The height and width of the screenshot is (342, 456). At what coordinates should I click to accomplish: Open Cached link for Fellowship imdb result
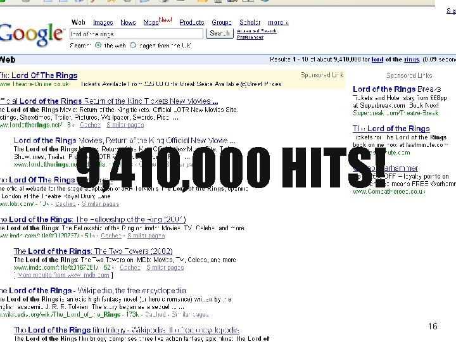[111, 236]
